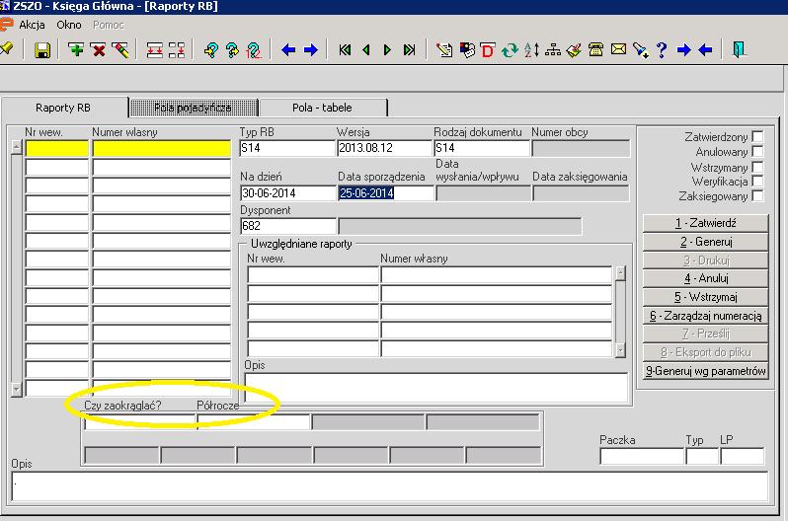Open the edit note icon with pencil
788x521 pixels.
(x=444, y=49)
